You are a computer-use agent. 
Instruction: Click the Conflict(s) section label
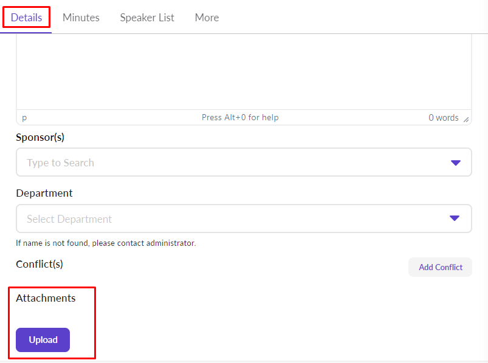(40, 264)
